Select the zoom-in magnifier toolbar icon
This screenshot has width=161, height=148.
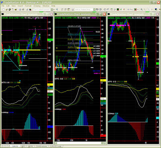(141, 10)
